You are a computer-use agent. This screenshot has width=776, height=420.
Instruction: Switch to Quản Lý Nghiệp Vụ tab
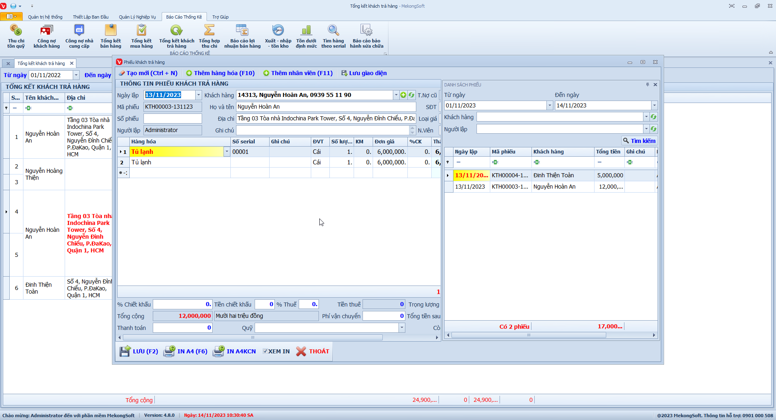coord(137,17)
